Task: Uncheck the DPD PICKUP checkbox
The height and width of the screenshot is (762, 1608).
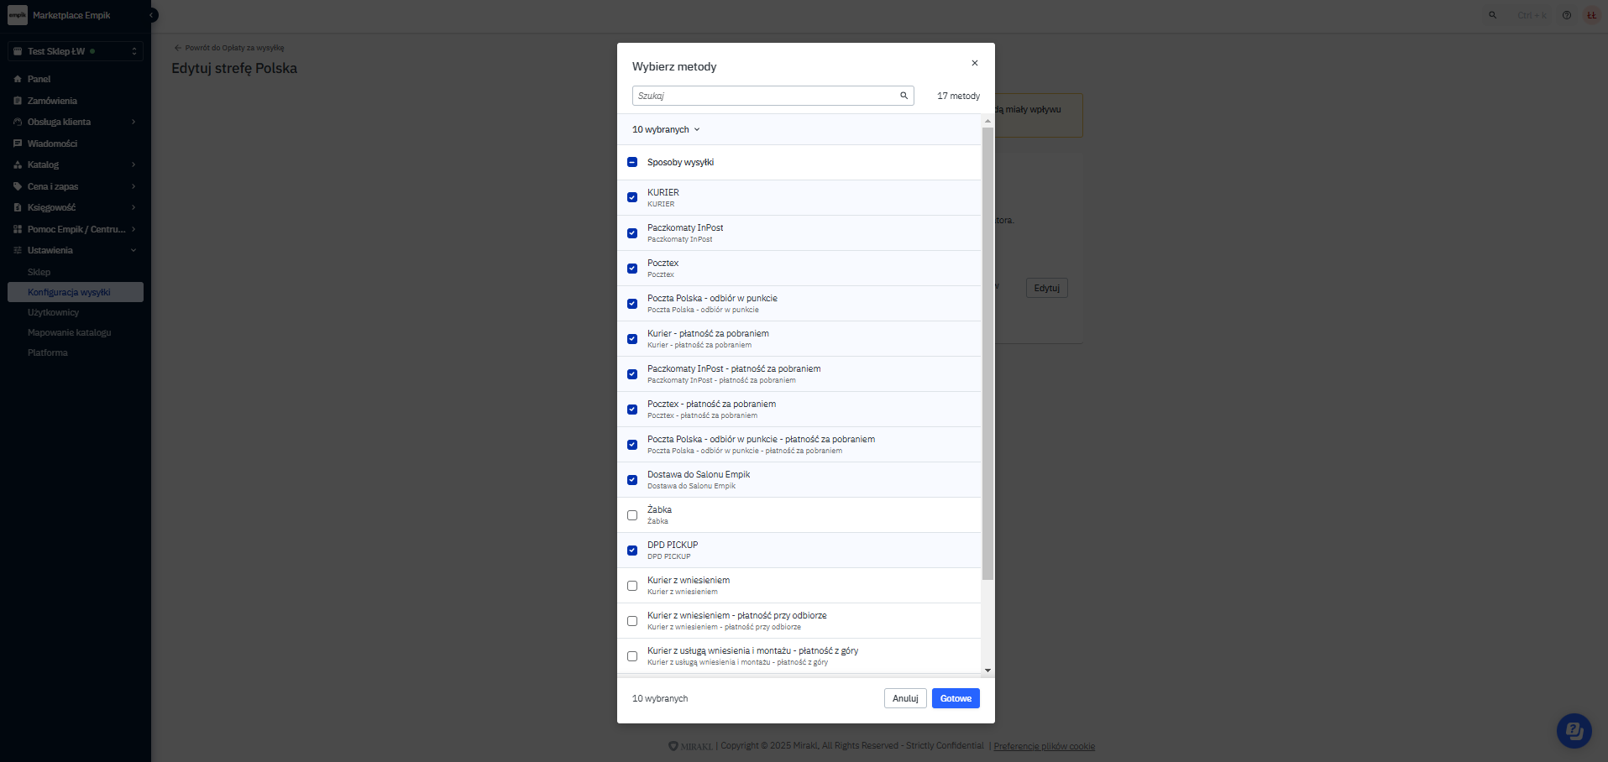Action: 632,551
